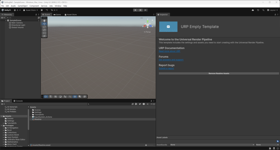This screenshot has width=280, height=150.
Task: Open the package box icon beside Asset Store dropdown
Action: pyautogui.click(x=42, y=10)
